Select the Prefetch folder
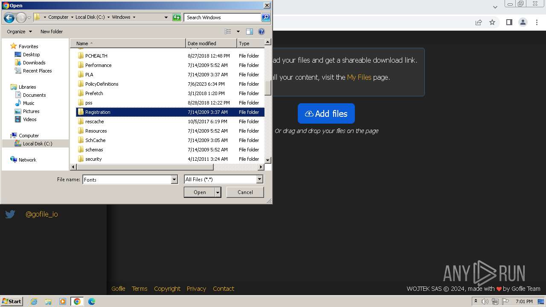Screen dimensions: 546x307 pyautogui.click(x=170, y=93)
